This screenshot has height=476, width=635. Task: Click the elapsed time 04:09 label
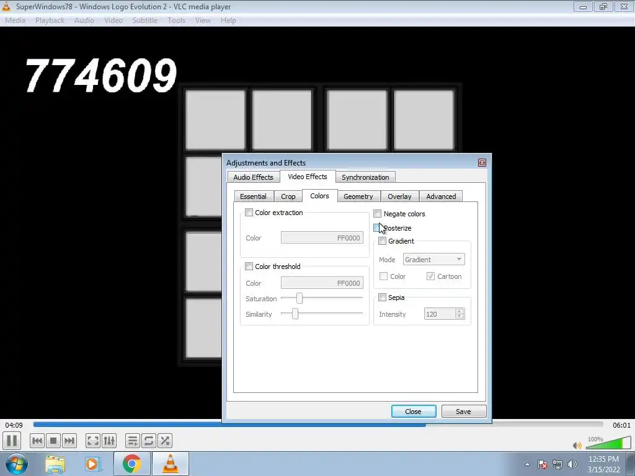coord(14,425)
